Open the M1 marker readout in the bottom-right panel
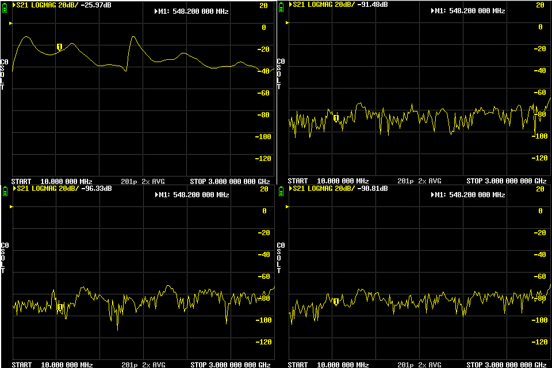The width and height of the screenshot is (552, 368). point(468,195)
